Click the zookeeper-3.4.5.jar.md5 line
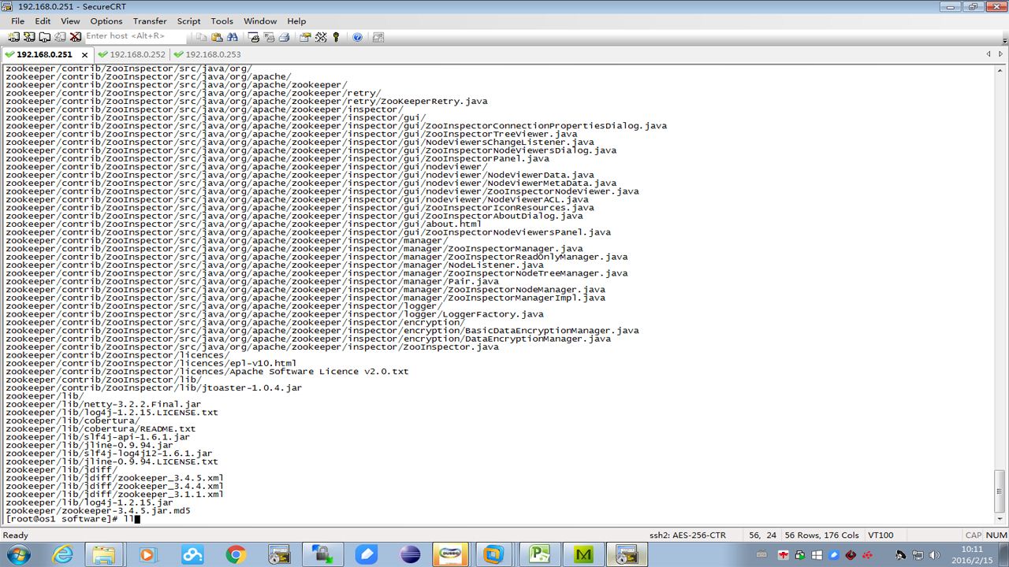 (x=98, y=511)
